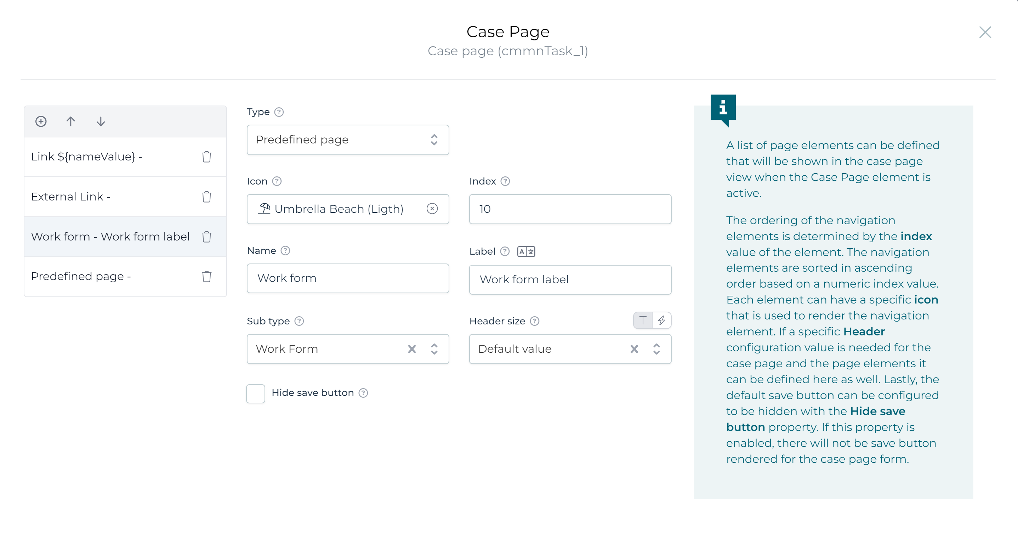Clear the Sub type Work Form selection
This screenshot has width=1018, height=533.
412,349
